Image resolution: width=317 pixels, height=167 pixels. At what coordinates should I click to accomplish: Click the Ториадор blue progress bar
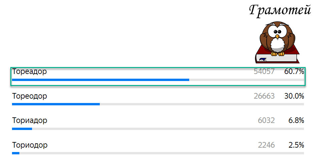tap(22, 129)
